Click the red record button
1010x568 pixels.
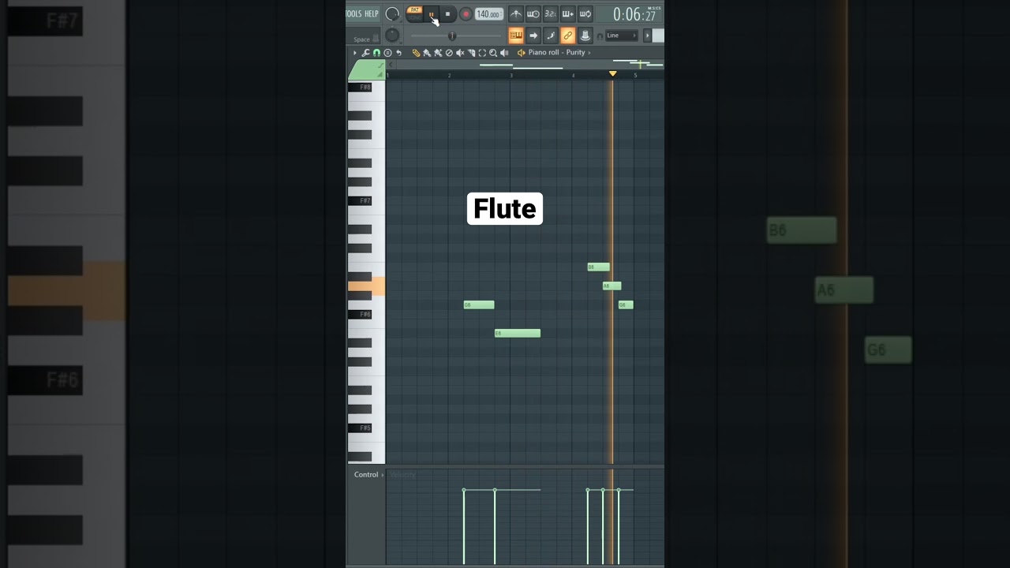466,14
